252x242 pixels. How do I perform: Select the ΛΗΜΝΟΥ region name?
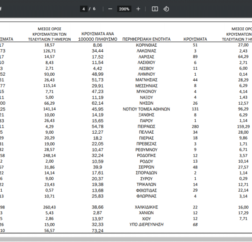pos(147,74)
